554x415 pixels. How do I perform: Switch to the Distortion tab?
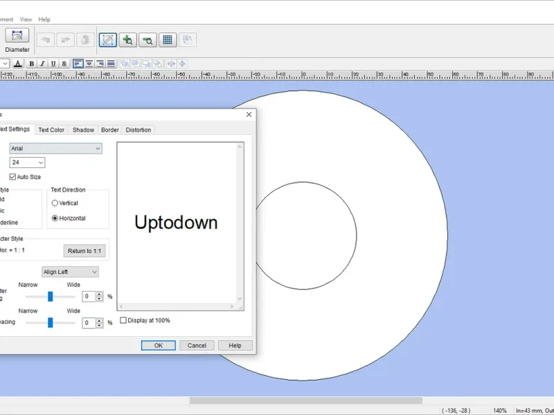pyautogui.click(x=138, y=130)
